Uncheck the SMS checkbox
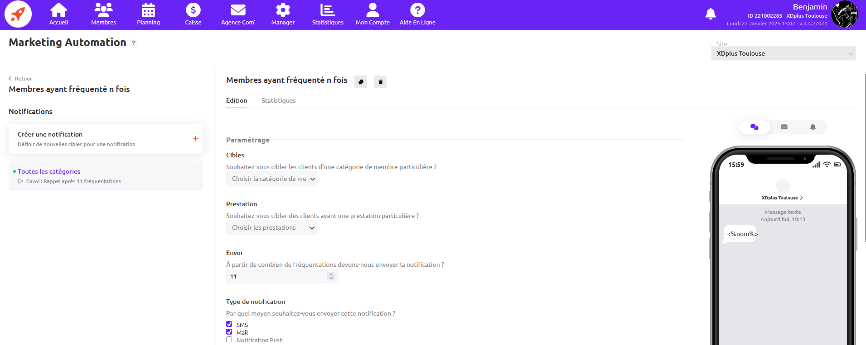Viewport: 866px width, 345px height. point(229,324)
